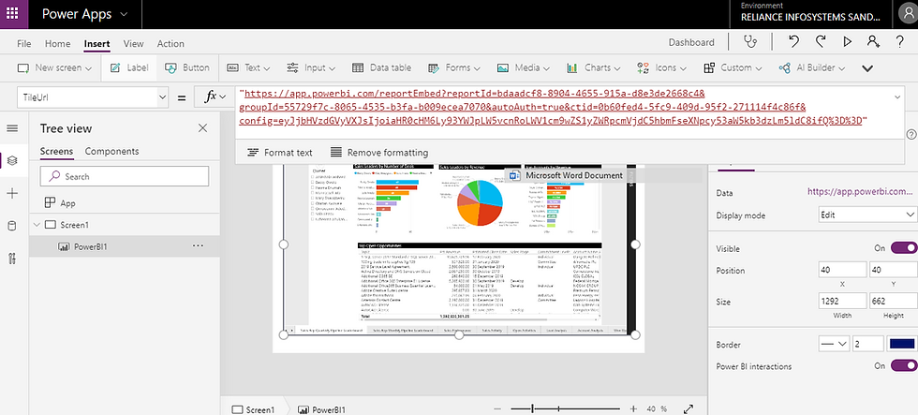Open Help question mark icon
The width and height of the screenshot is (918, 415).
tap(900, 42)
